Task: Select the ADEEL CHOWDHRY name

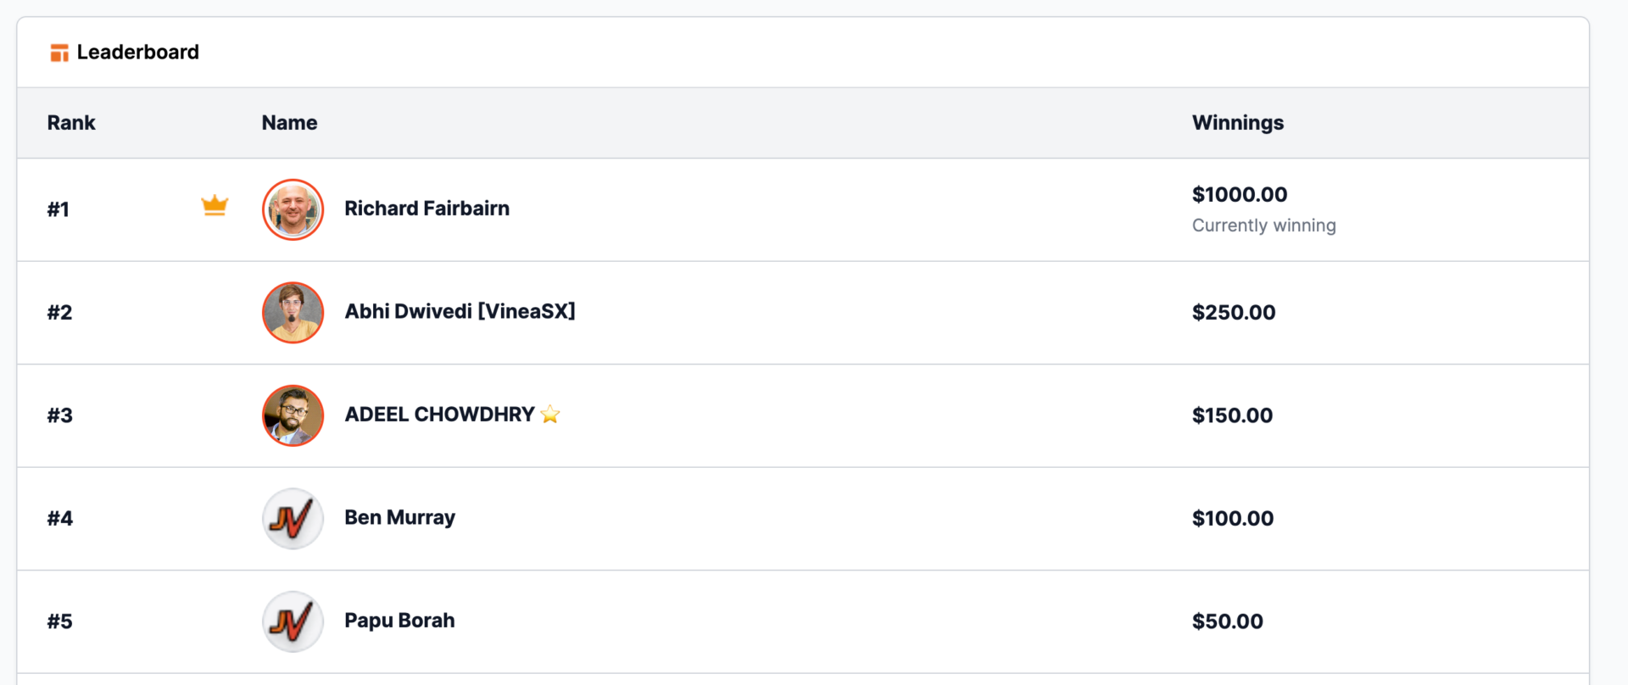Action: point(439,415)
